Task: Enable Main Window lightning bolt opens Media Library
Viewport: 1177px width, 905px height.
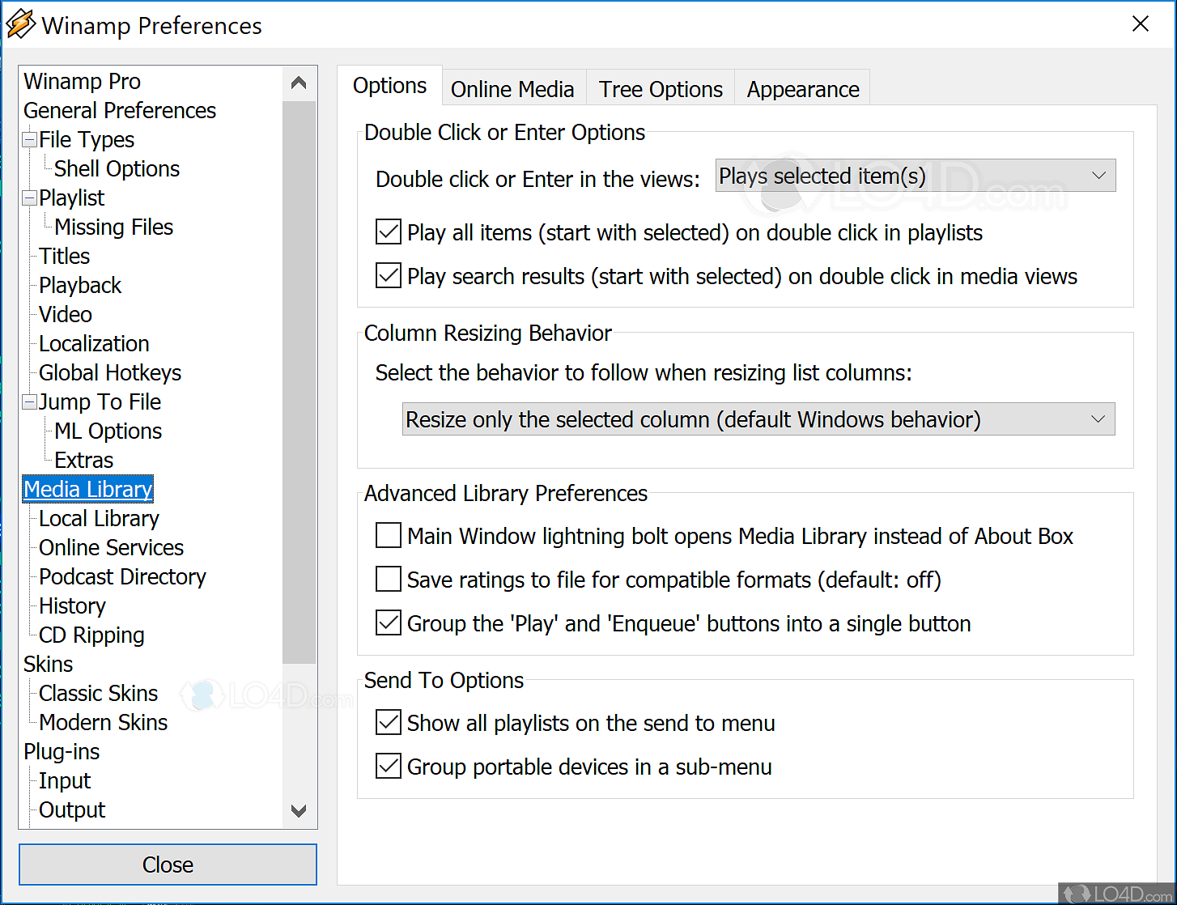Action: [x=389, y=536]
